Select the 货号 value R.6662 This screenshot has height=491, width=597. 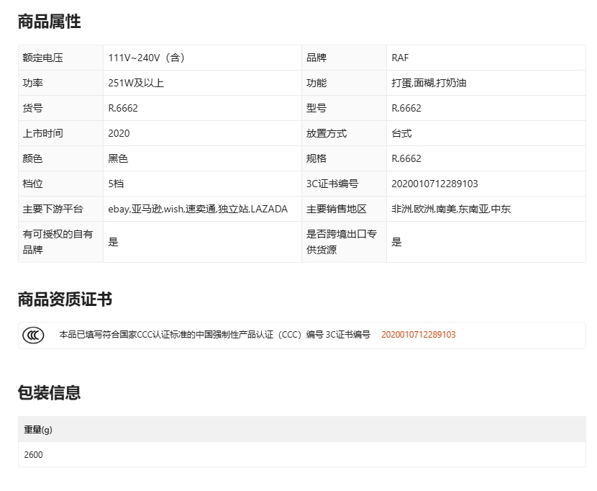tap(123, 108)
